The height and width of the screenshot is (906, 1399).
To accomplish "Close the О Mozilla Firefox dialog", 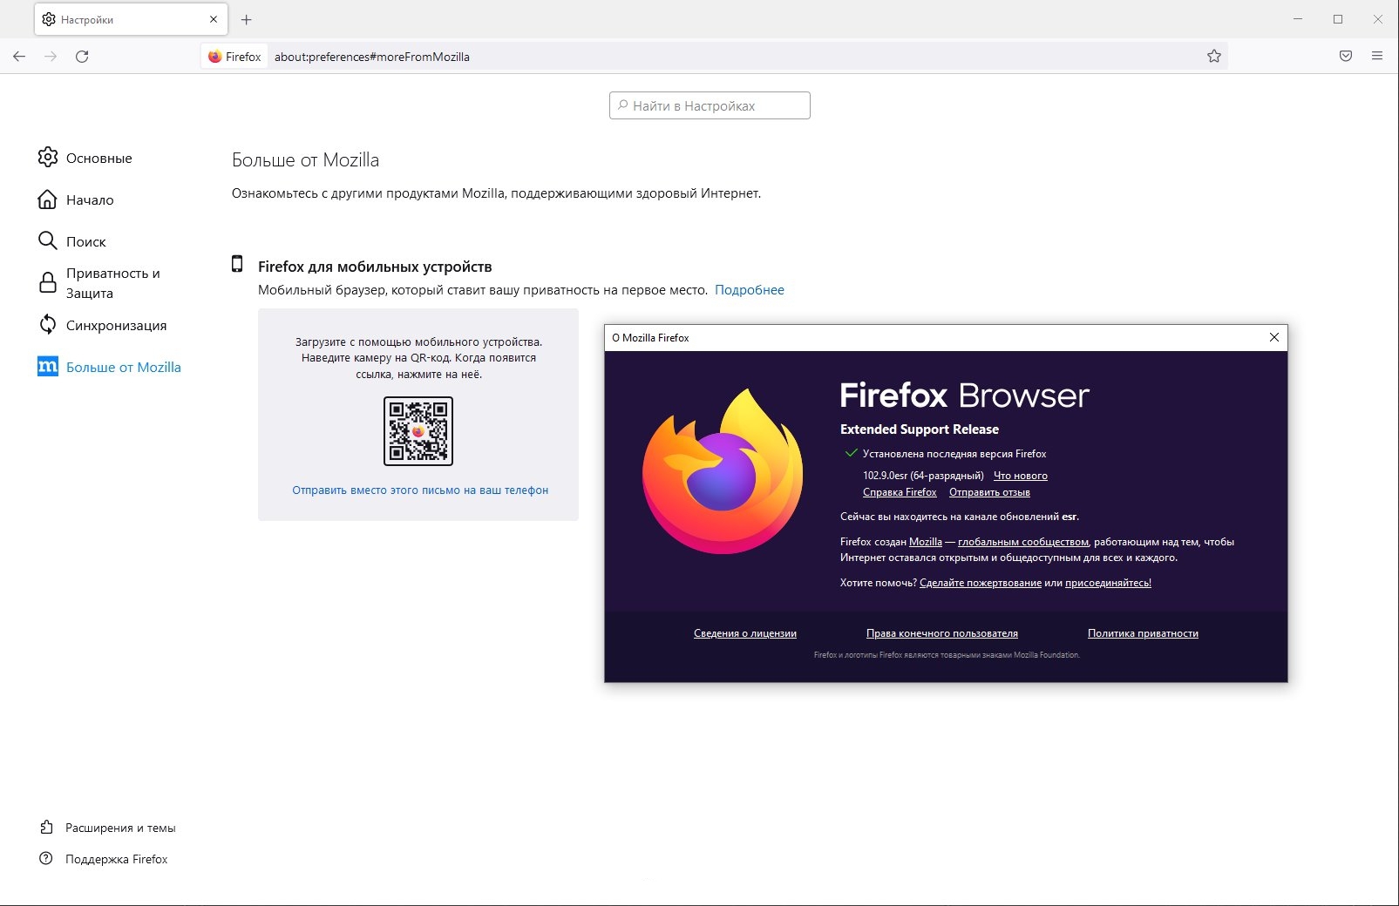I will (1274, 337).
